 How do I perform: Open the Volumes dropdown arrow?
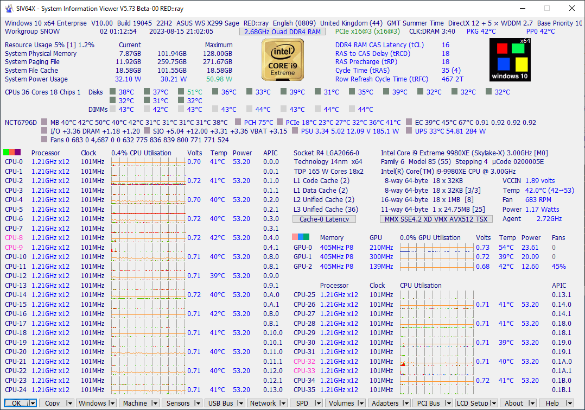(361, 403)
